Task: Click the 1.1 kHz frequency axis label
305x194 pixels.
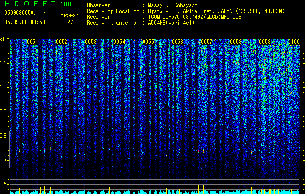Action: (x=4, y=63)
